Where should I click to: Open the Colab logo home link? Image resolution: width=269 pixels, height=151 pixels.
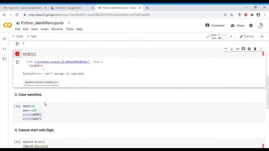point(8,25)
